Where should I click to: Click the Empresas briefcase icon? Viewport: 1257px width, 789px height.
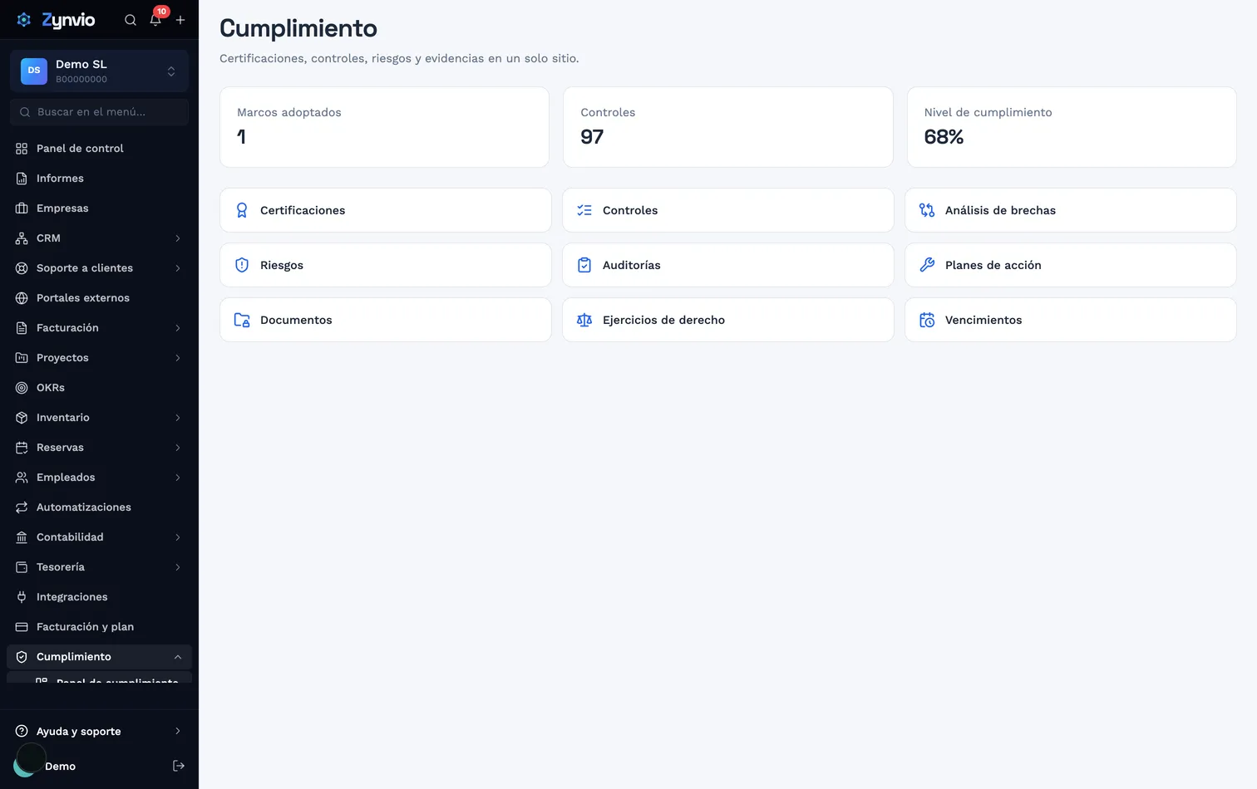[x=22, y=208]
